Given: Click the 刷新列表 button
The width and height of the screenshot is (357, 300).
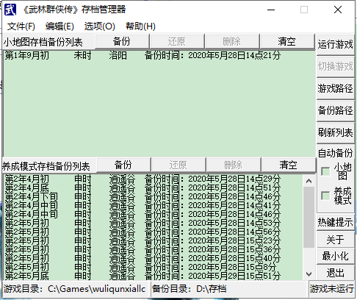Looking at the screenshot, I should click(x=336, y=132).
